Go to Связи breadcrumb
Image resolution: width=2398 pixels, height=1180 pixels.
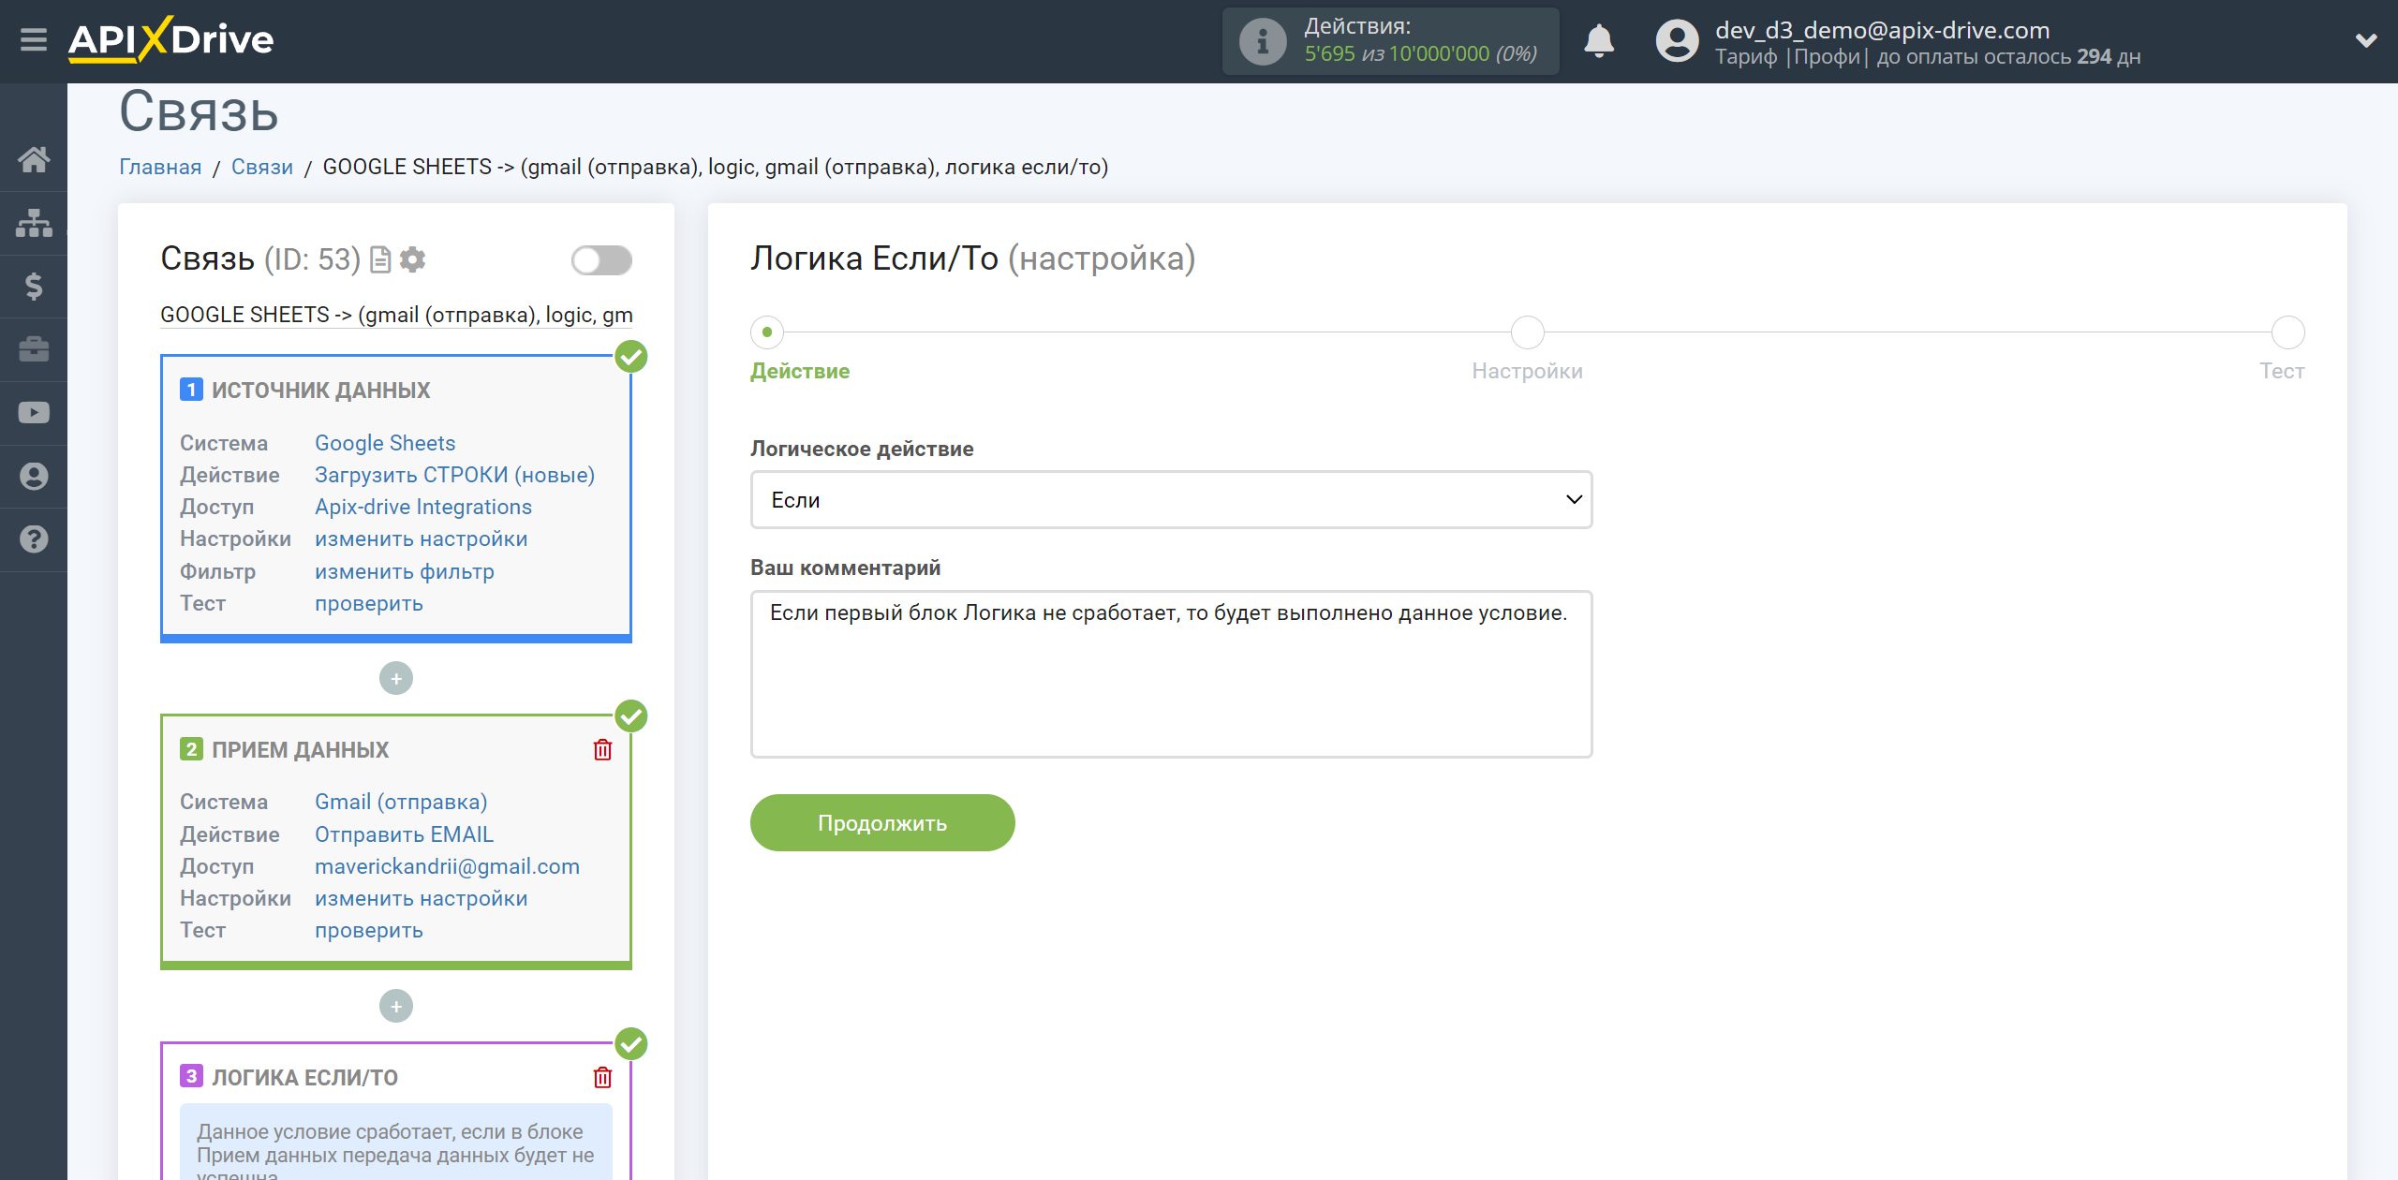(x=262, y=168)
